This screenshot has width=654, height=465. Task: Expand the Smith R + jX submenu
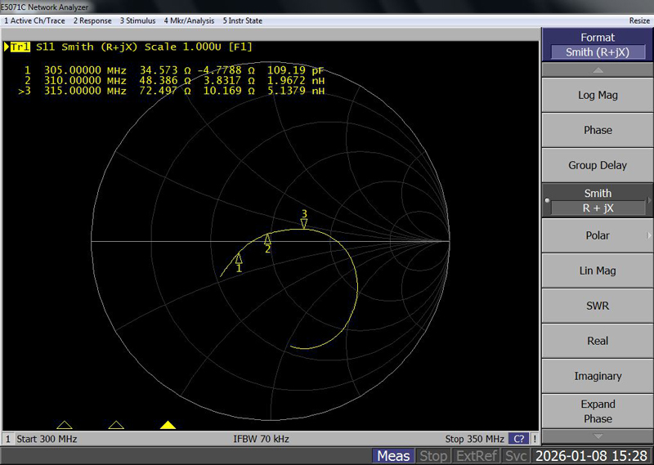click(x=598, y=200)
